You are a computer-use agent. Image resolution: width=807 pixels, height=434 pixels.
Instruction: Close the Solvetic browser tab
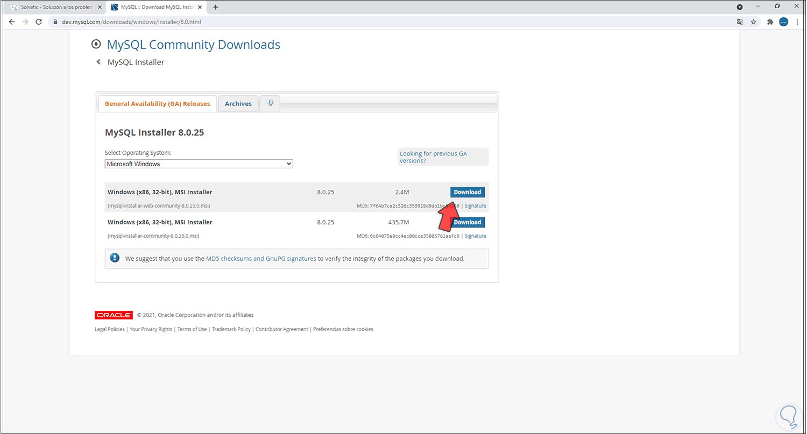[x=100, y=7]
